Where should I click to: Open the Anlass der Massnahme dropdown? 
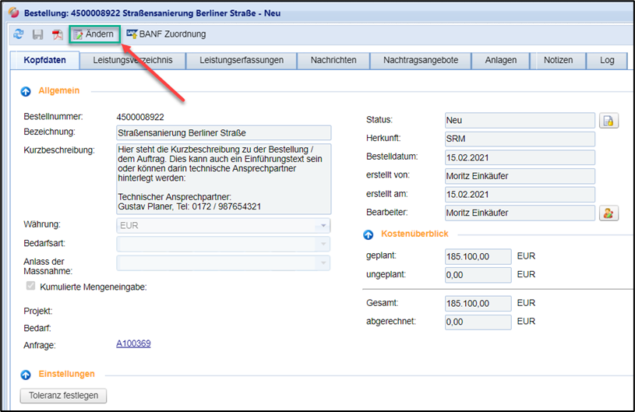pos(323,263)
